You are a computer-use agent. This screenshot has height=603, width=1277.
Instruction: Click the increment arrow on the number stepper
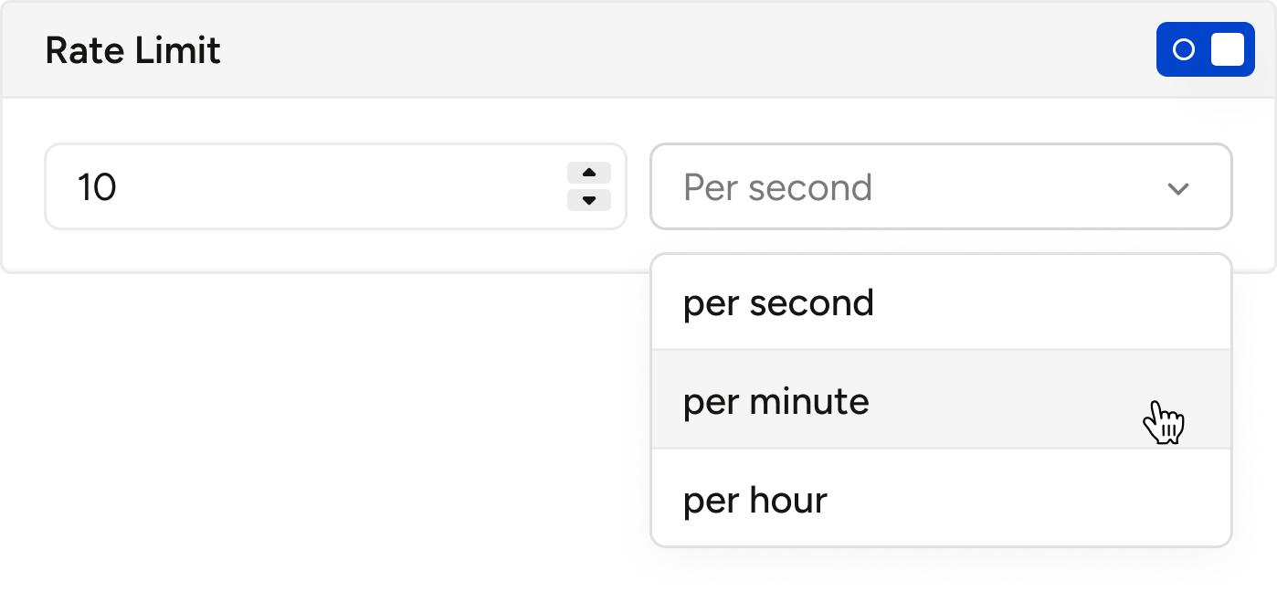click(x=589, y=173)
